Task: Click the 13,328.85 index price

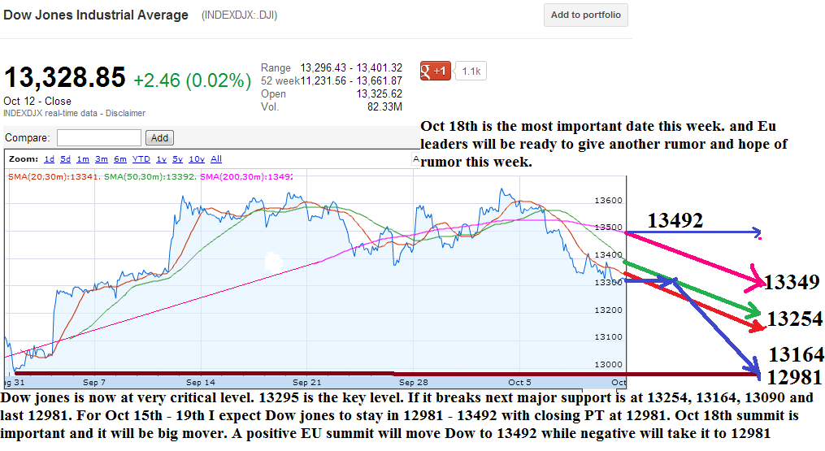Action: coord(65,77)
